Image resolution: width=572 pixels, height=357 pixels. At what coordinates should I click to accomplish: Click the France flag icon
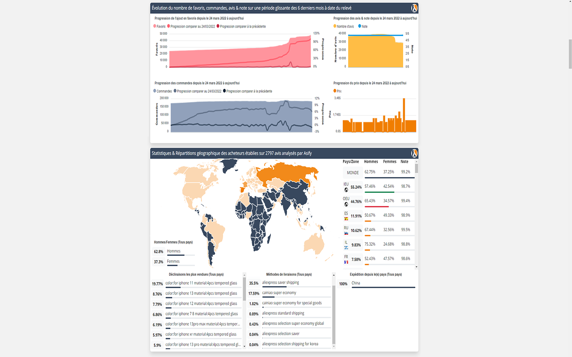[346, 262]
